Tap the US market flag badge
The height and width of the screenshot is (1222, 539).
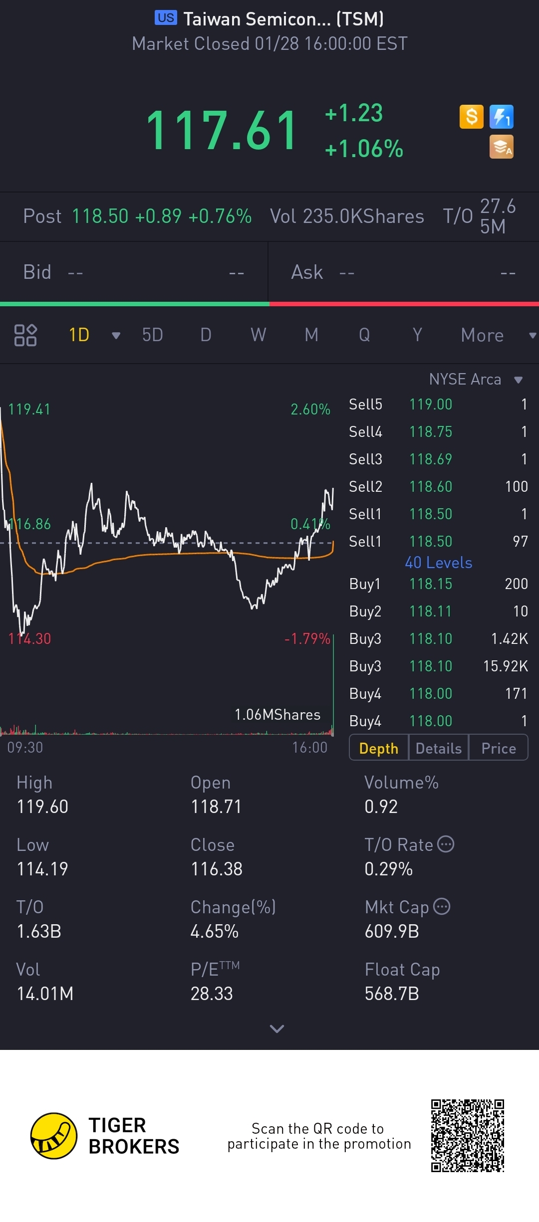(x=166, y=18)
